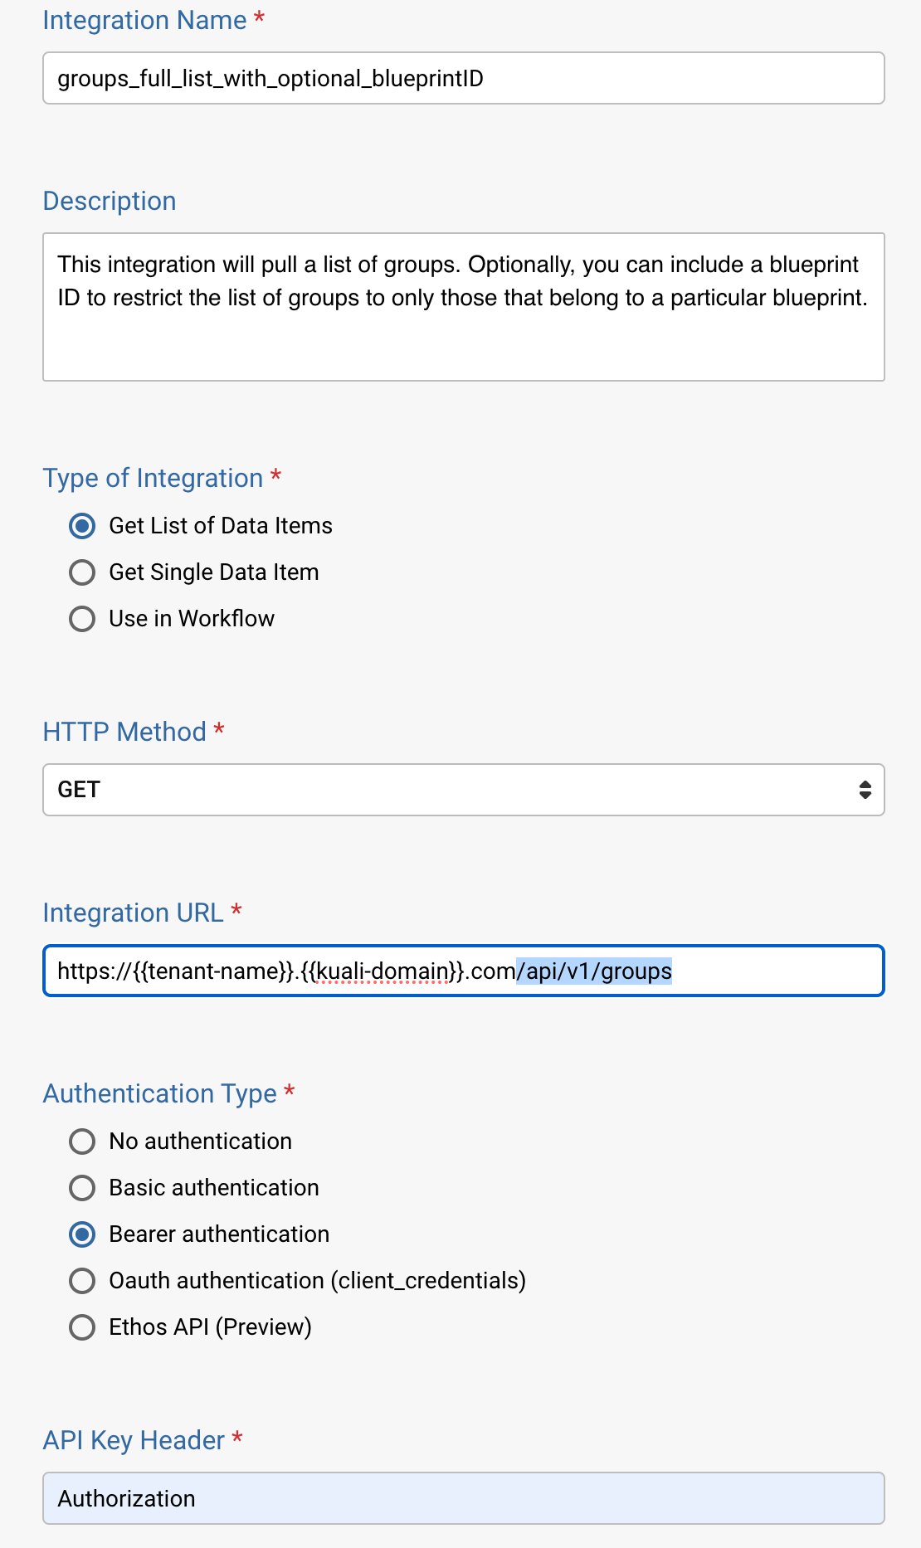The width and height of the screenshot is (921, 1548).
Task: Choose the Get Single Data Item radio button
Action: pyautogui.click(x=82, y=572)
